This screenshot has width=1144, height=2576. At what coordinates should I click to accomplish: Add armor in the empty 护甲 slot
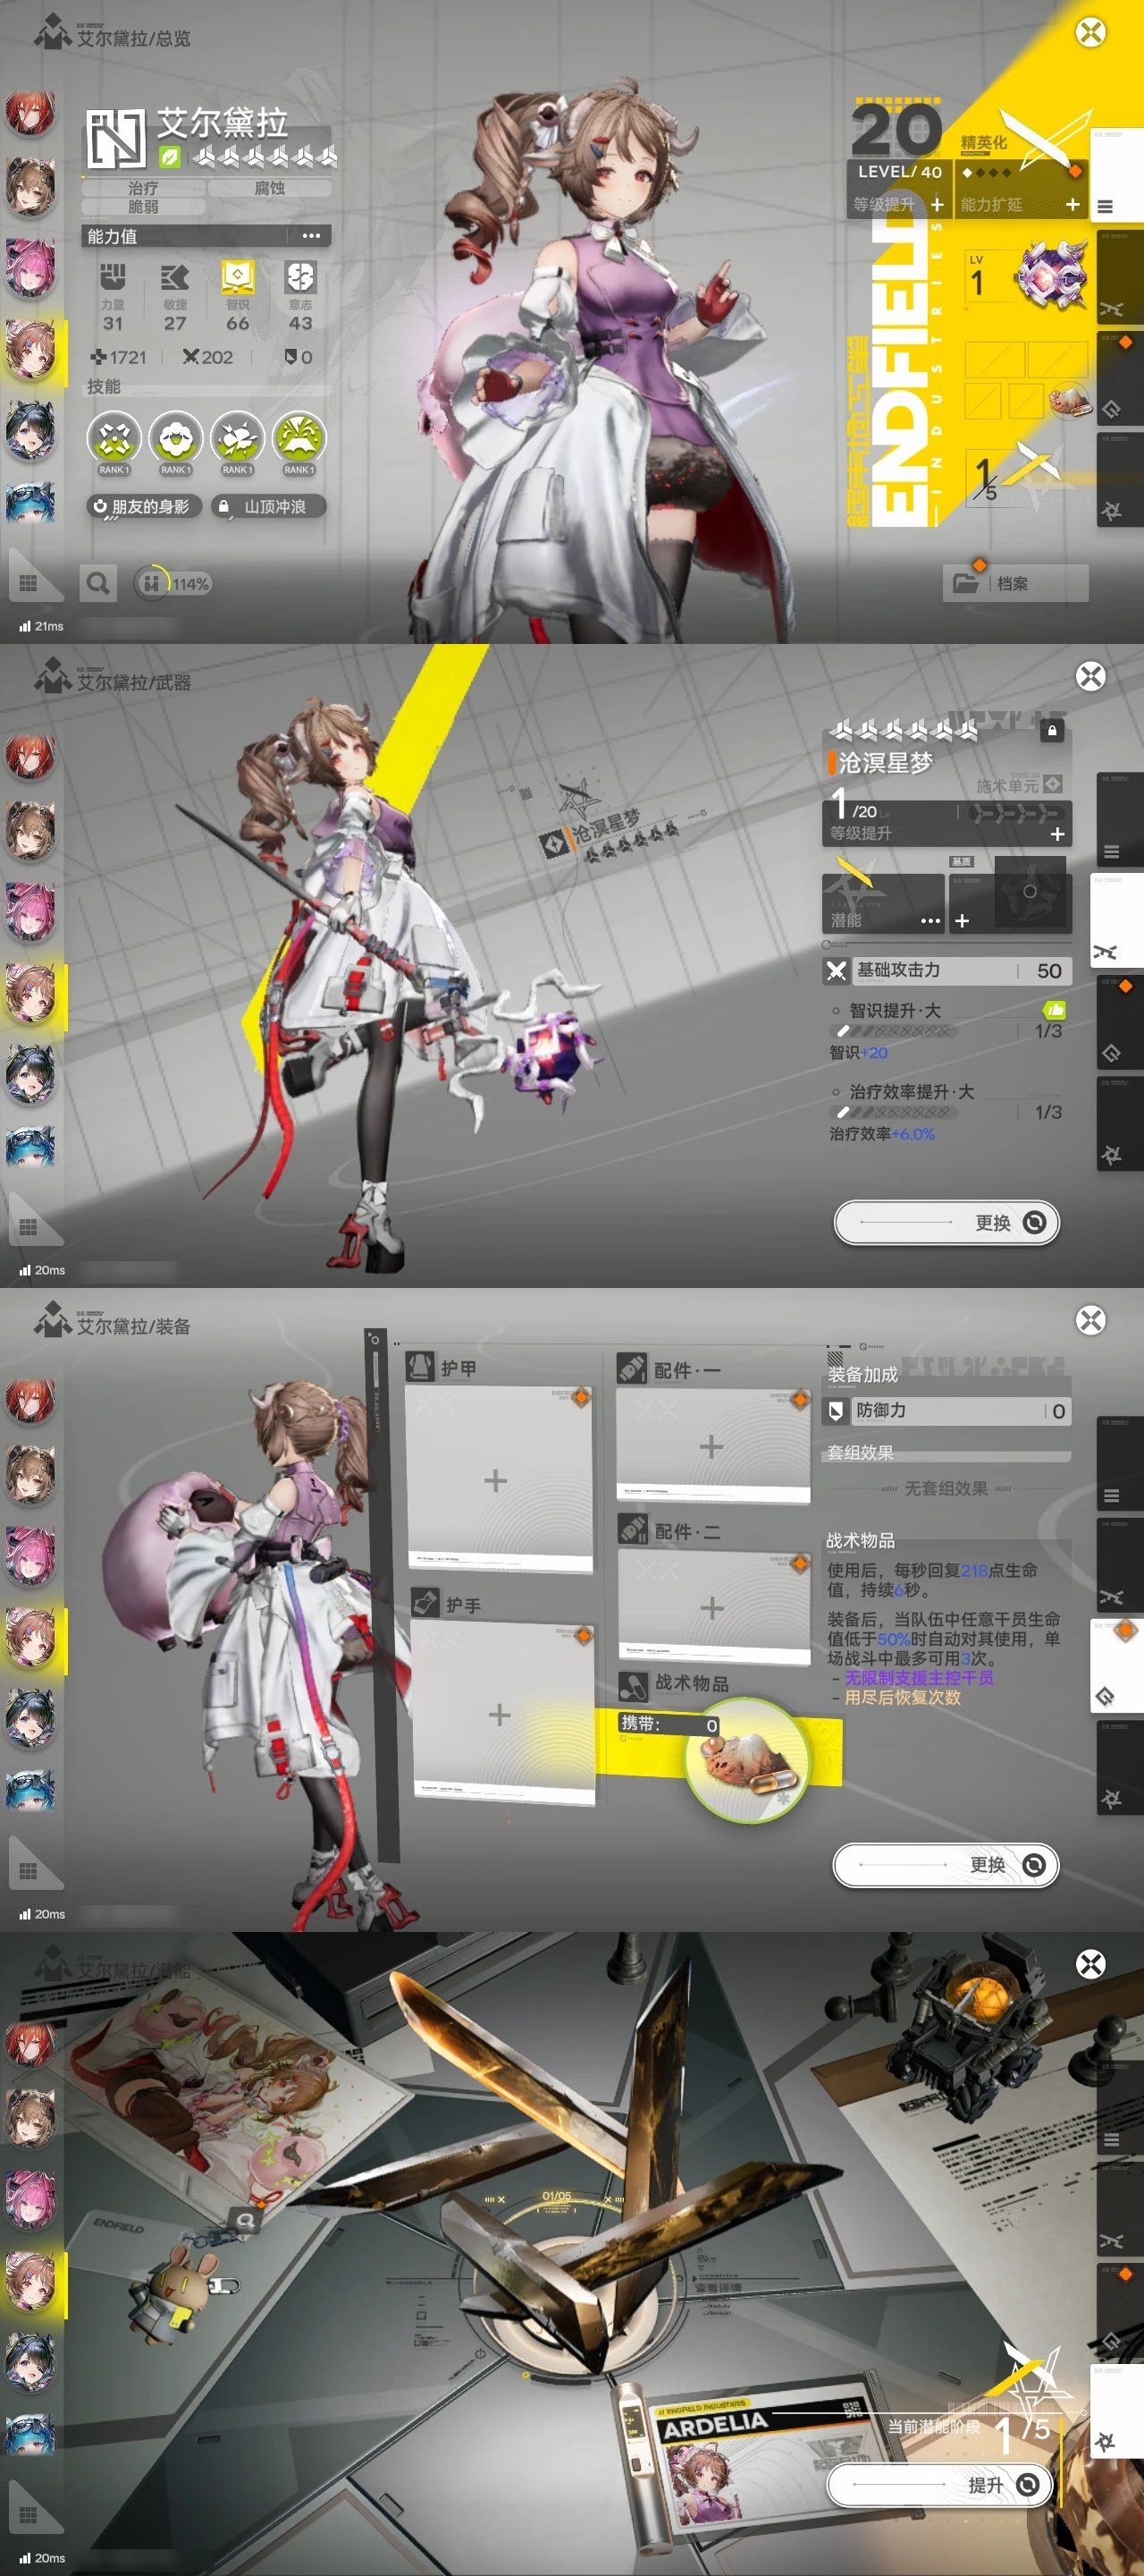497,1480
